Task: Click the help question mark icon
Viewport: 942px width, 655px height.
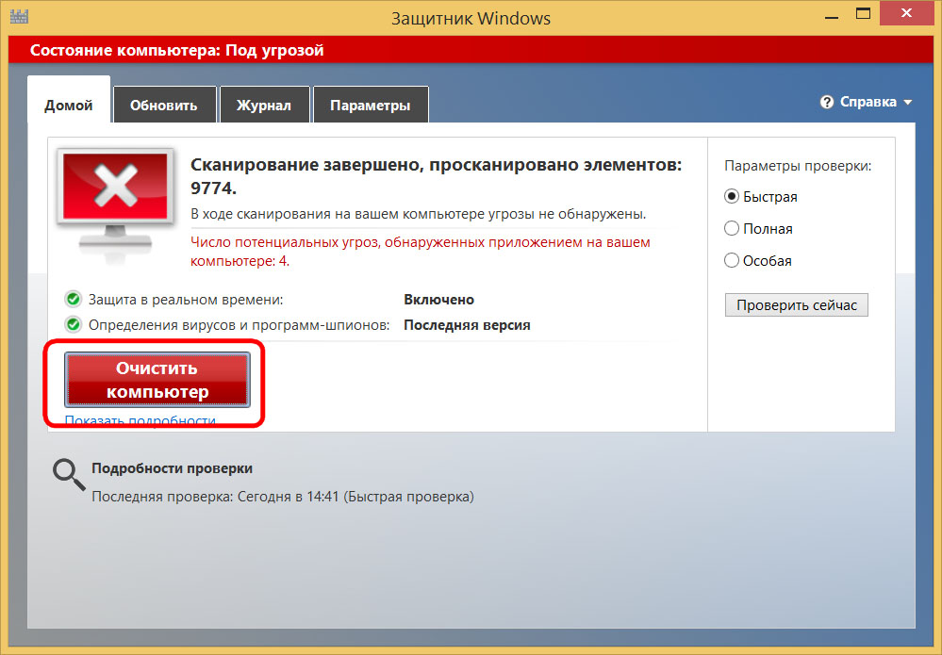Action: 827,102
